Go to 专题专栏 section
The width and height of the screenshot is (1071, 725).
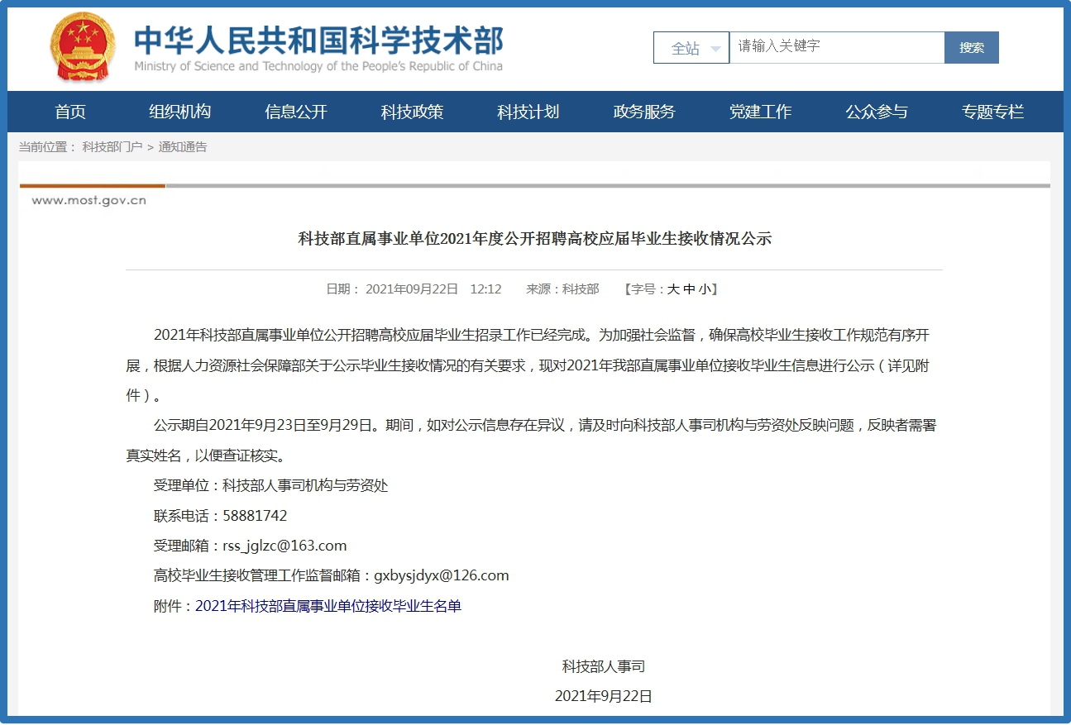992,112
